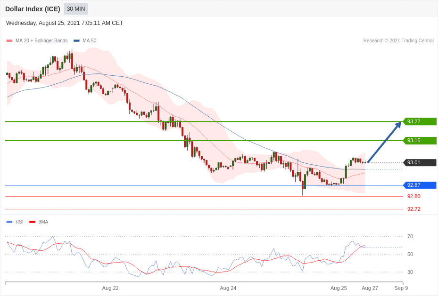
Task: Click the pink MA 20 legend swatch
Action: [x=9, y=40]
